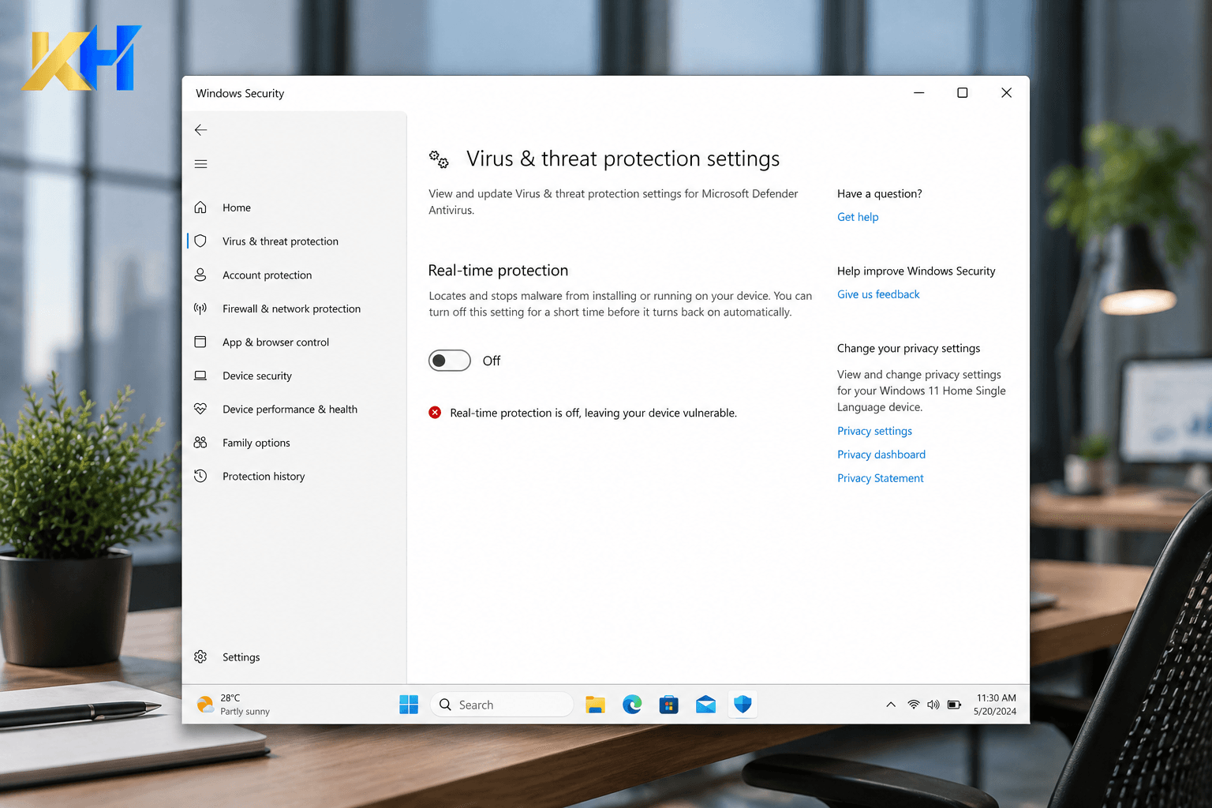
Task: Open the hamburger navigation menu
Action: 201,164
